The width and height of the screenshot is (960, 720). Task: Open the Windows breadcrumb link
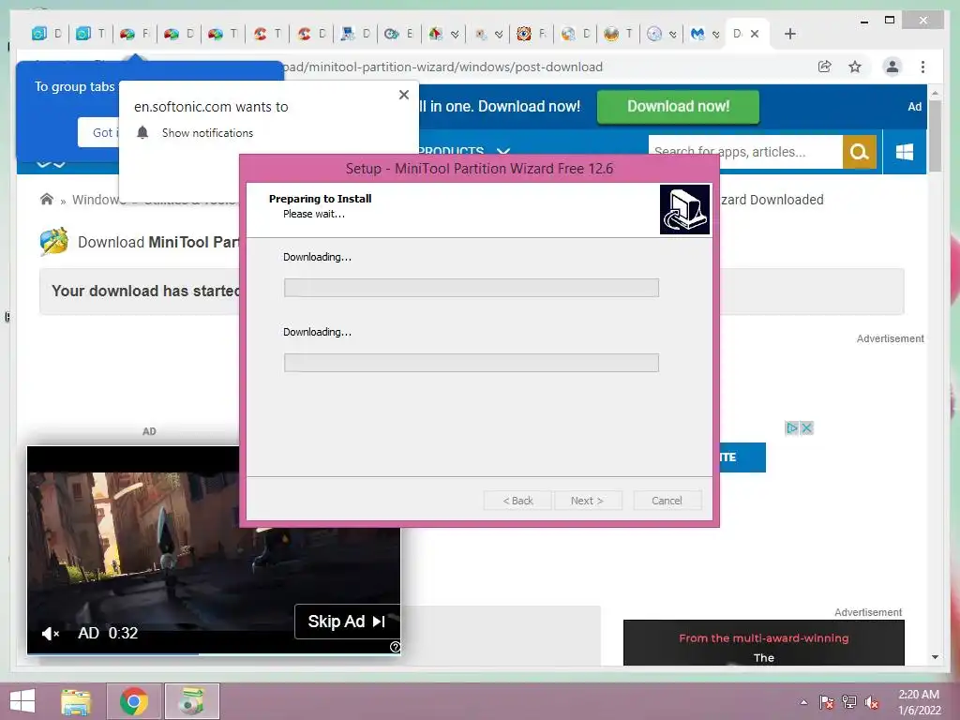pyautogui.click(x=97, y=200)
